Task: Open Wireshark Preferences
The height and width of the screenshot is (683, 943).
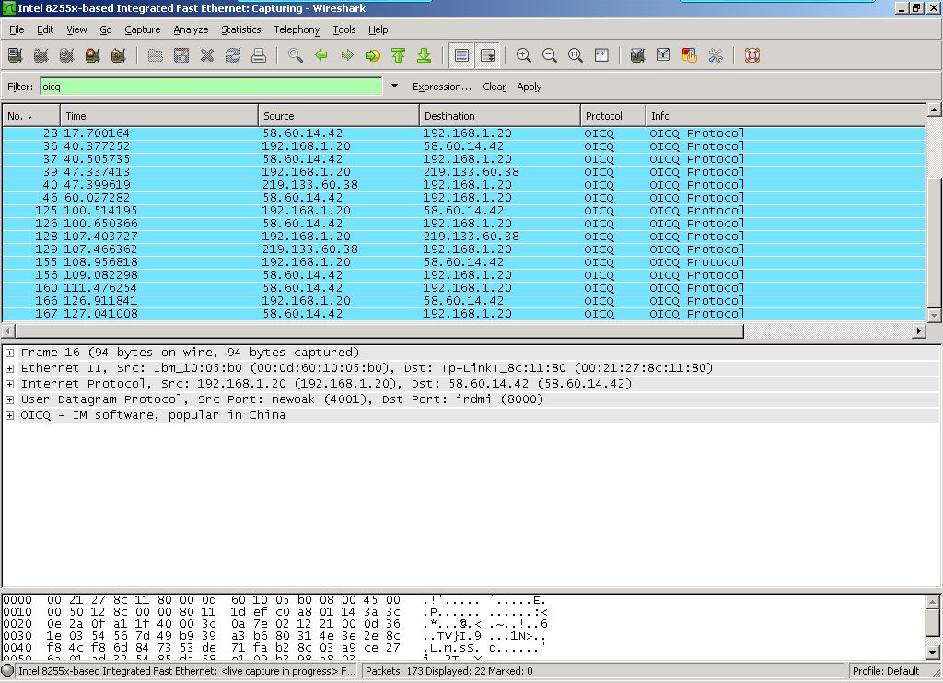Action: coord(716,55)
